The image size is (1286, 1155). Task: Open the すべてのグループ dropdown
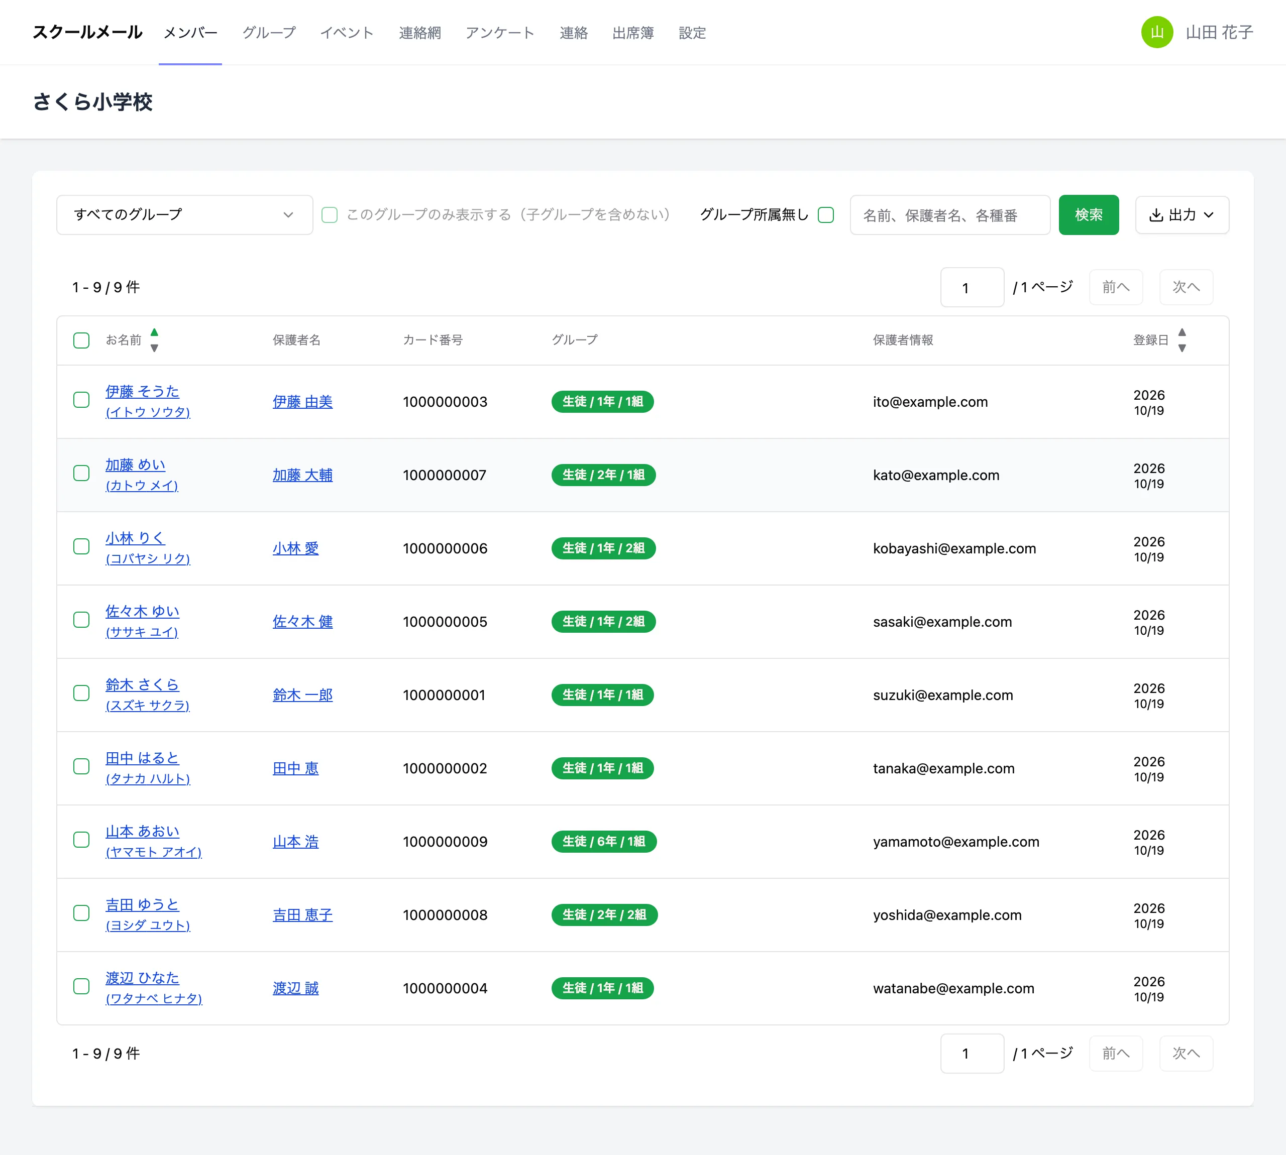click(x=185, y=215)
